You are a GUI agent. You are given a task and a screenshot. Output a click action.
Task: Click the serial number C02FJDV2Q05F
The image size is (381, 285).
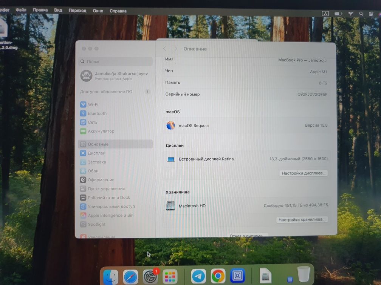[x=312, y=94]
